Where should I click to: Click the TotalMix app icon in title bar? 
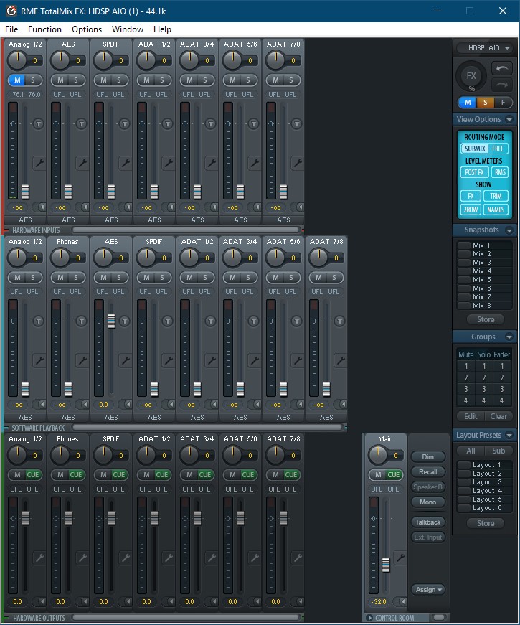11,11
